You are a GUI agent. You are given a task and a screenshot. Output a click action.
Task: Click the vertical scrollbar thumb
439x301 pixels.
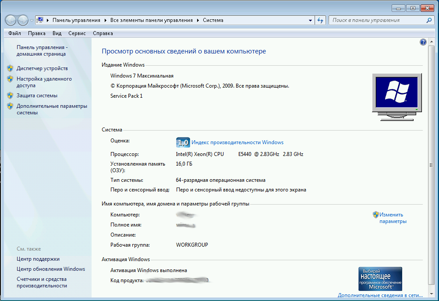pyautogui.click(x=431, y=165)
